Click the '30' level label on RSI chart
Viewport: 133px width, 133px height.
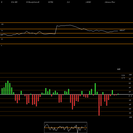tap(2, 39)
